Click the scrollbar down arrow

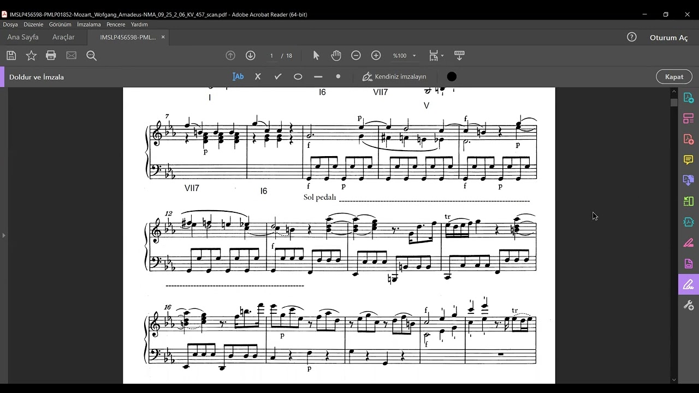(x=674, y=380)
